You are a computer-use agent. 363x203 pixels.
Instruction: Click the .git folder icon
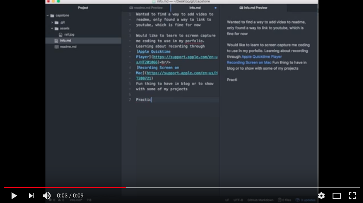click(57, 22)
